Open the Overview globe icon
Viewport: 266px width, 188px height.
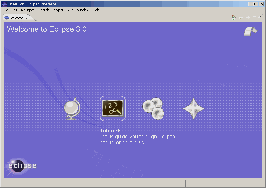(72, 109)
